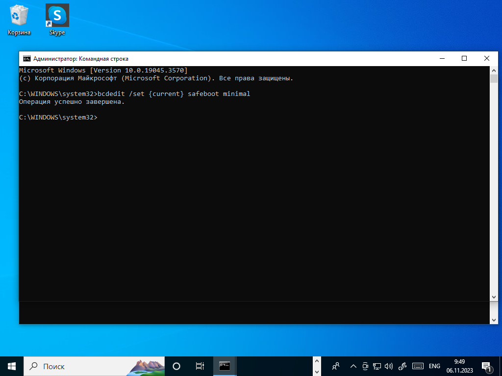Viewport: 502px width, 376px height.
Task: Click the "Операция успешно завершена." output line
Action: [72, 102]
